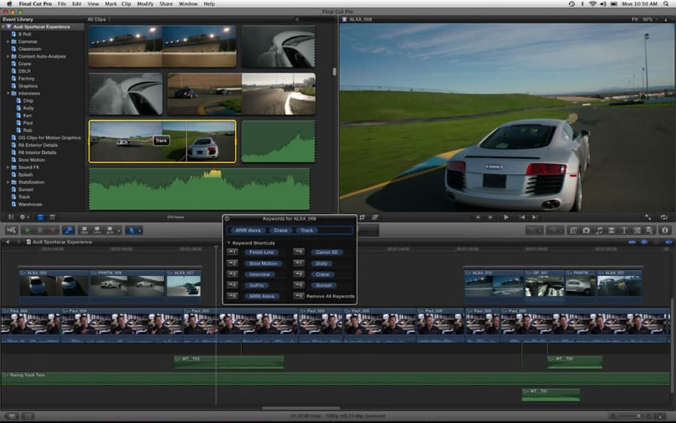Viewport: 676px width, 423px height.
Task: Click the Remove All Keywords button
Action: point(330,296)
